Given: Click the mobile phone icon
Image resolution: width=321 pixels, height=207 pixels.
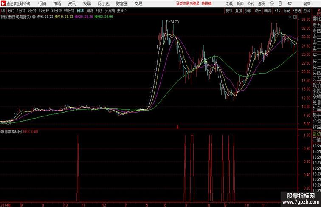Looking at the screenshot, I should point(280,3).
